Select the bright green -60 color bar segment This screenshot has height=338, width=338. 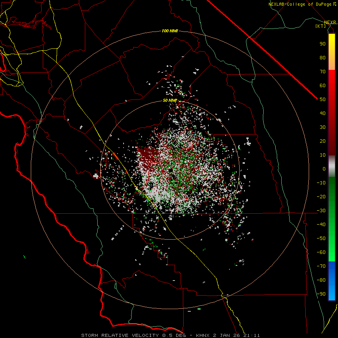point(332,255)
